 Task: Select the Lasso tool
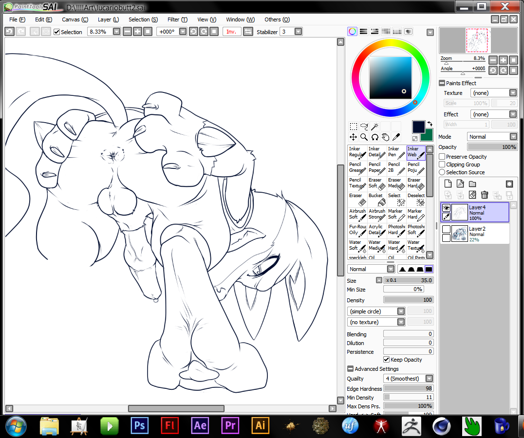364,126
